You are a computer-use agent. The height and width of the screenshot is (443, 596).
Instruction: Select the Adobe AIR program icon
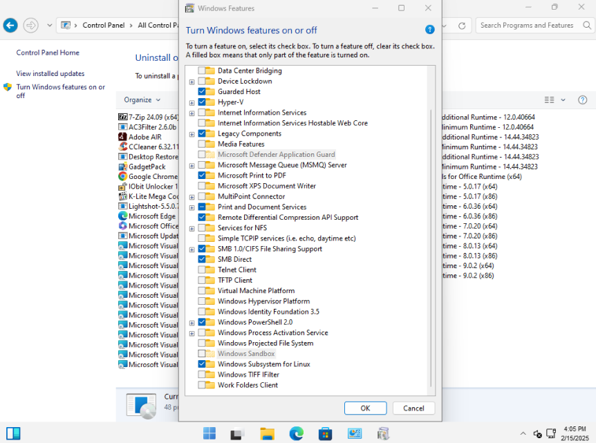tap(123, 137)
